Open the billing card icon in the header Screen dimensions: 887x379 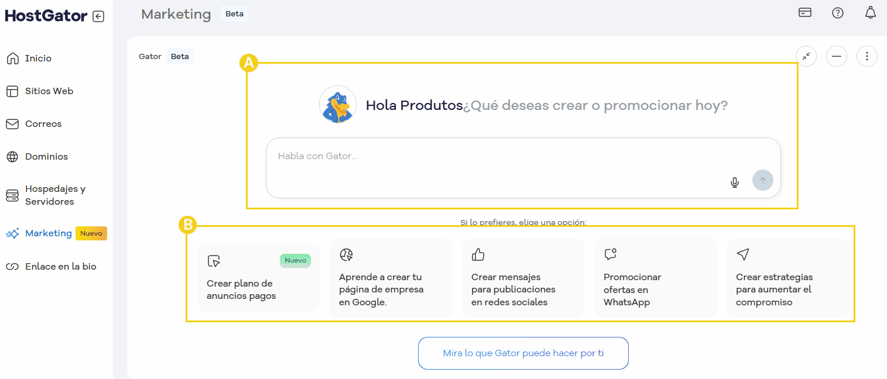coord(804,12)
